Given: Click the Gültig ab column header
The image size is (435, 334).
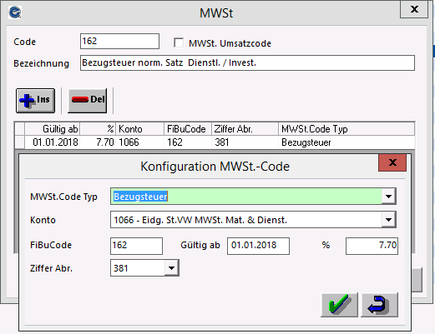Looking at the screenshot, I should click(53, 129).
